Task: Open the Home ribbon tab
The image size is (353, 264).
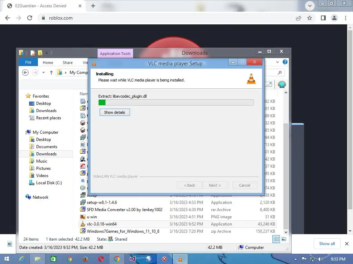Action: click(48, 63)
